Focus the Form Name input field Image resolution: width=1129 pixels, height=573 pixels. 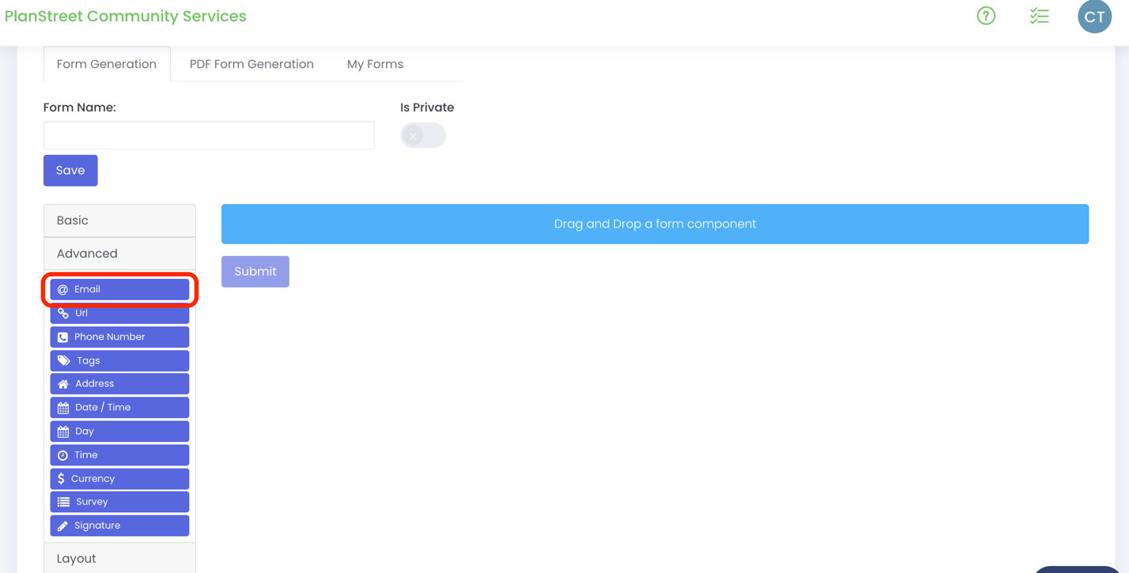(209, 136)
